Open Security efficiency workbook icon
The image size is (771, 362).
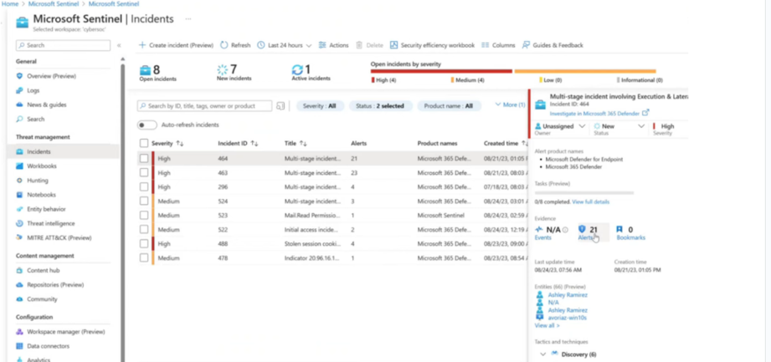(393, 45)
